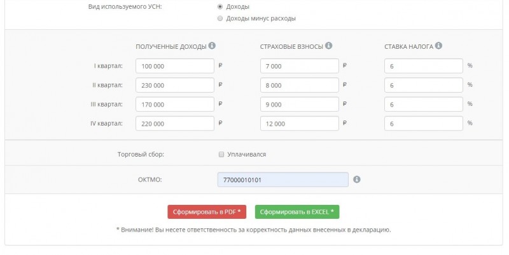The width and height of the screenshot is (509, 255).
Task: Open info icon beside Страховые взносы
Action: (328, 46)
